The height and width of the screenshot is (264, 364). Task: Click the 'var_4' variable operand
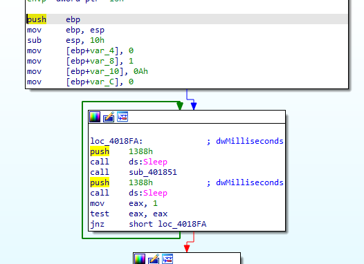tap(102, 50)
